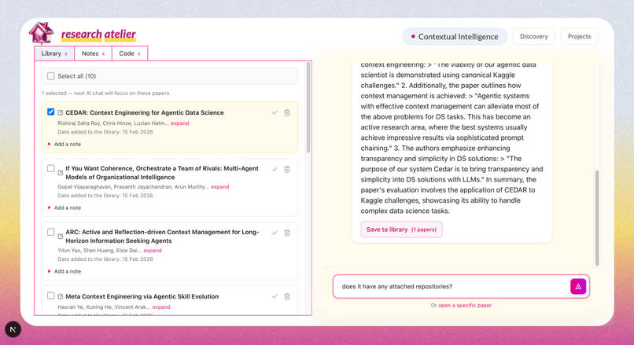The height and width of the screenshot is (345, 634).
Task: Open external link icon for Team of Rivals paper
Action: (x=61, y=173)
